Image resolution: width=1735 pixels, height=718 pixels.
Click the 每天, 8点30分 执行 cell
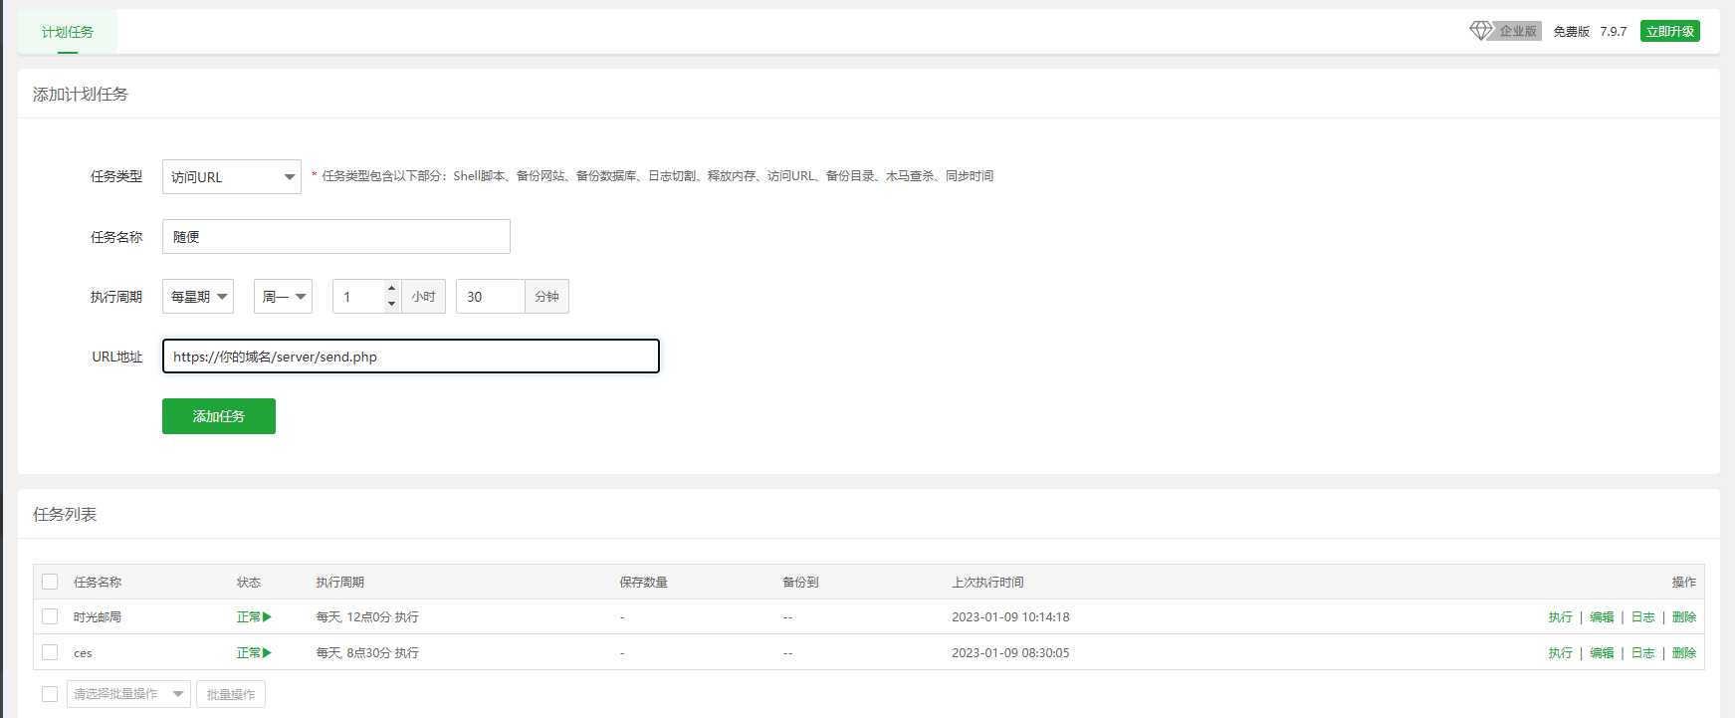point(367,653)
